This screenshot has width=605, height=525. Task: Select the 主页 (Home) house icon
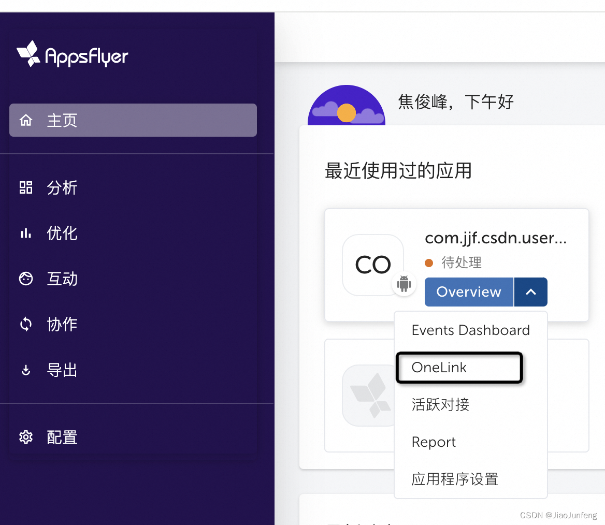point(25,120)
